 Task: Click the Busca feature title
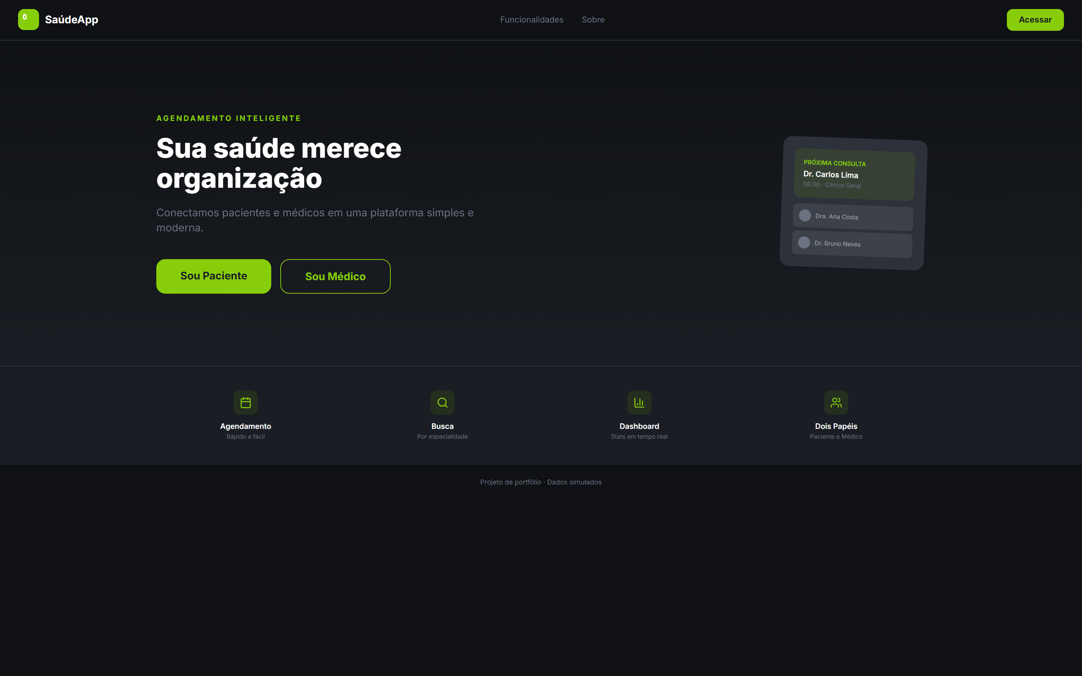442,426
